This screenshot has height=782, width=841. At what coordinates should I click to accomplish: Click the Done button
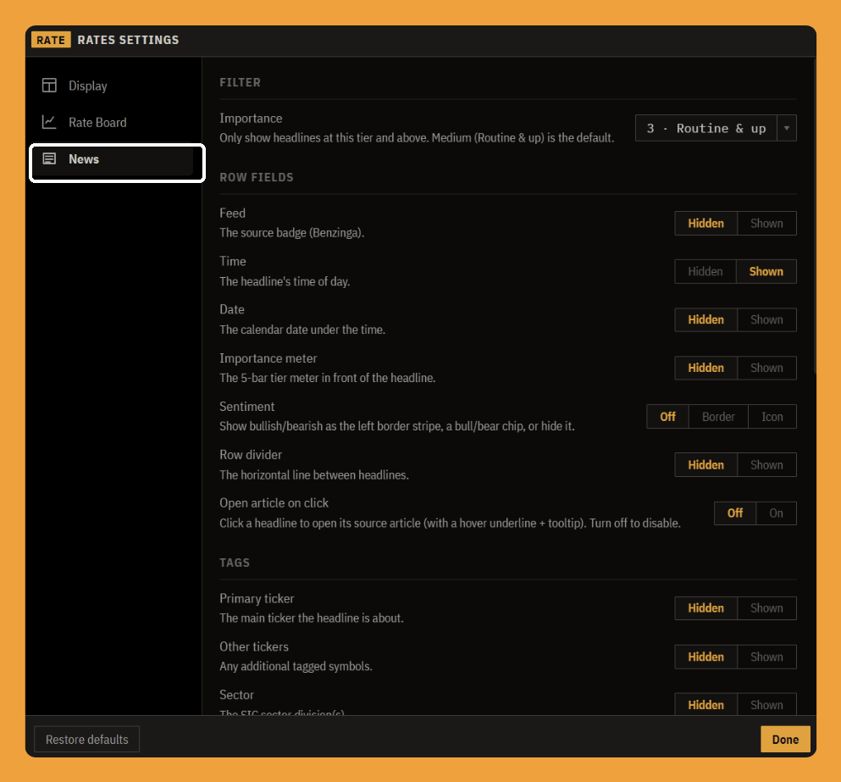pos(785,740)
